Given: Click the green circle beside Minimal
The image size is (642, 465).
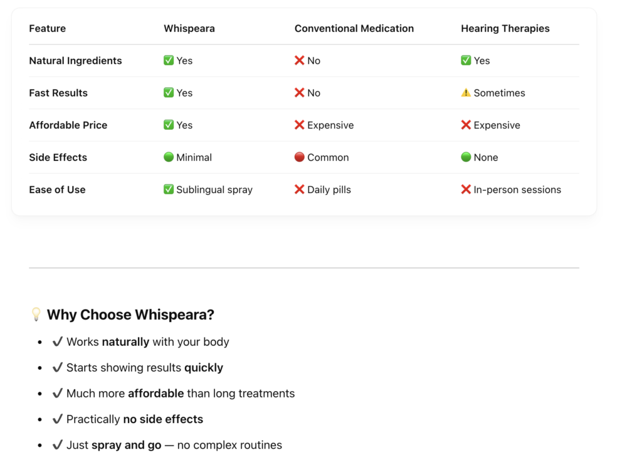Looking at the screenshot, I should click(169, 157).
